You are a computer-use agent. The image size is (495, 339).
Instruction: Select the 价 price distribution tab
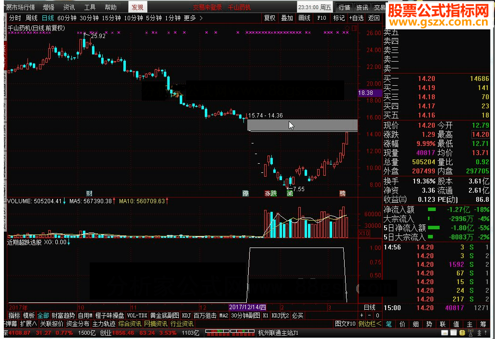(402, 324)
